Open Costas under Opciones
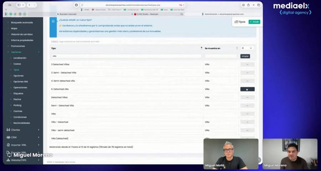Image resolution: width=321 pixels, height=171 pixels. (x=17, y=64)
